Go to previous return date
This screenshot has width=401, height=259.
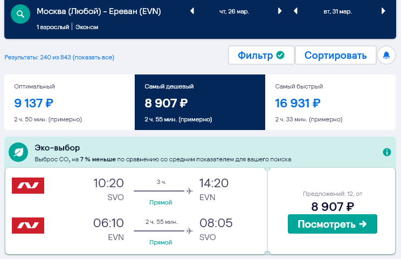[x=295, y=11]
